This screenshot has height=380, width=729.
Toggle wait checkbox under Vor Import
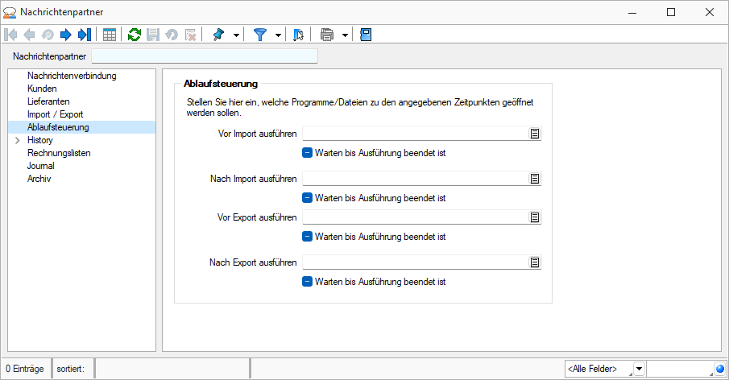click(308, 153)
